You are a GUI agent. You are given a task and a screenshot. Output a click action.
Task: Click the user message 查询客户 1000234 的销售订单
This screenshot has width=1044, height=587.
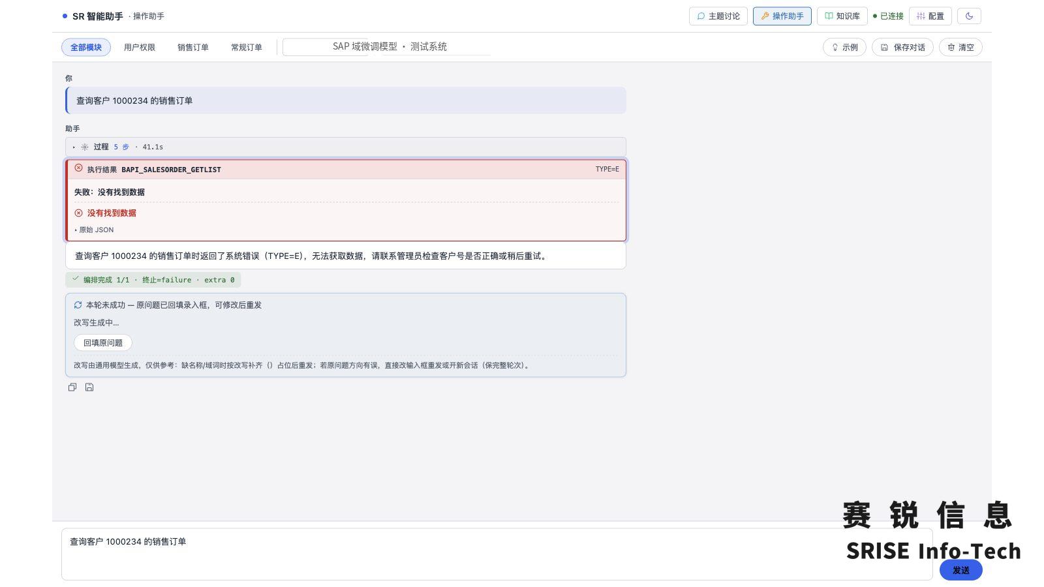click(x=346, y=100)
